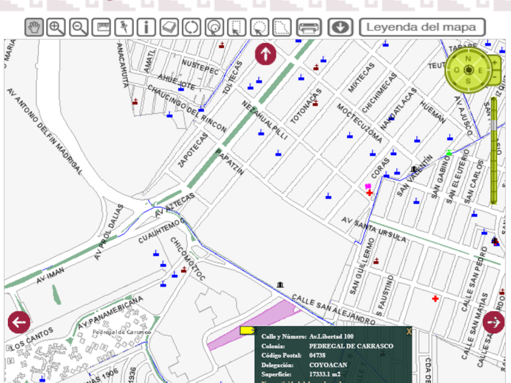Viewport: 511px width, 383px height.
Task: Select the measure distance ruler tool
Action: pyautogui.click(x=102, y=27)
